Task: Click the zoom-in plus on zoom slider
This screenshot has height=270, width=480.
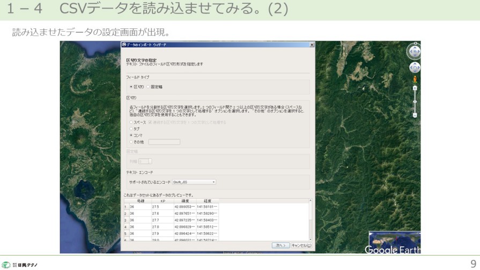Action: (x=415, y=87)
